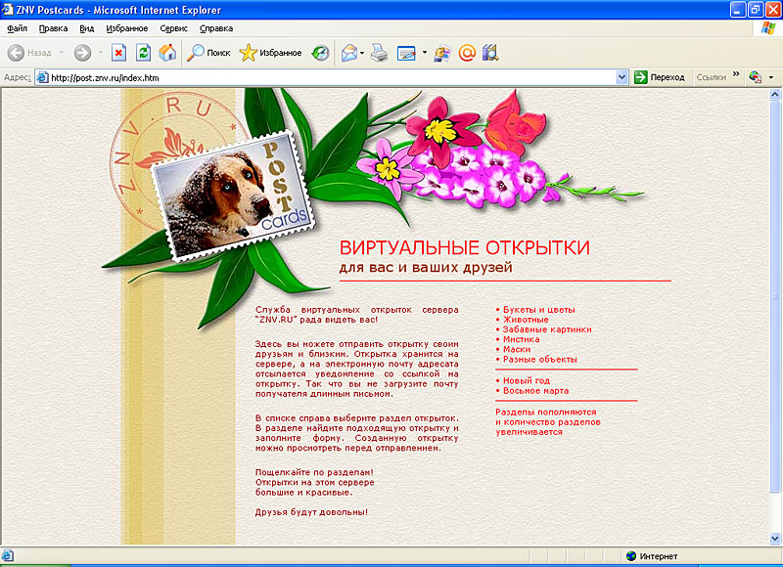Click into the address URL field
This screenshot has width=783, height=567.
[323, 77]
